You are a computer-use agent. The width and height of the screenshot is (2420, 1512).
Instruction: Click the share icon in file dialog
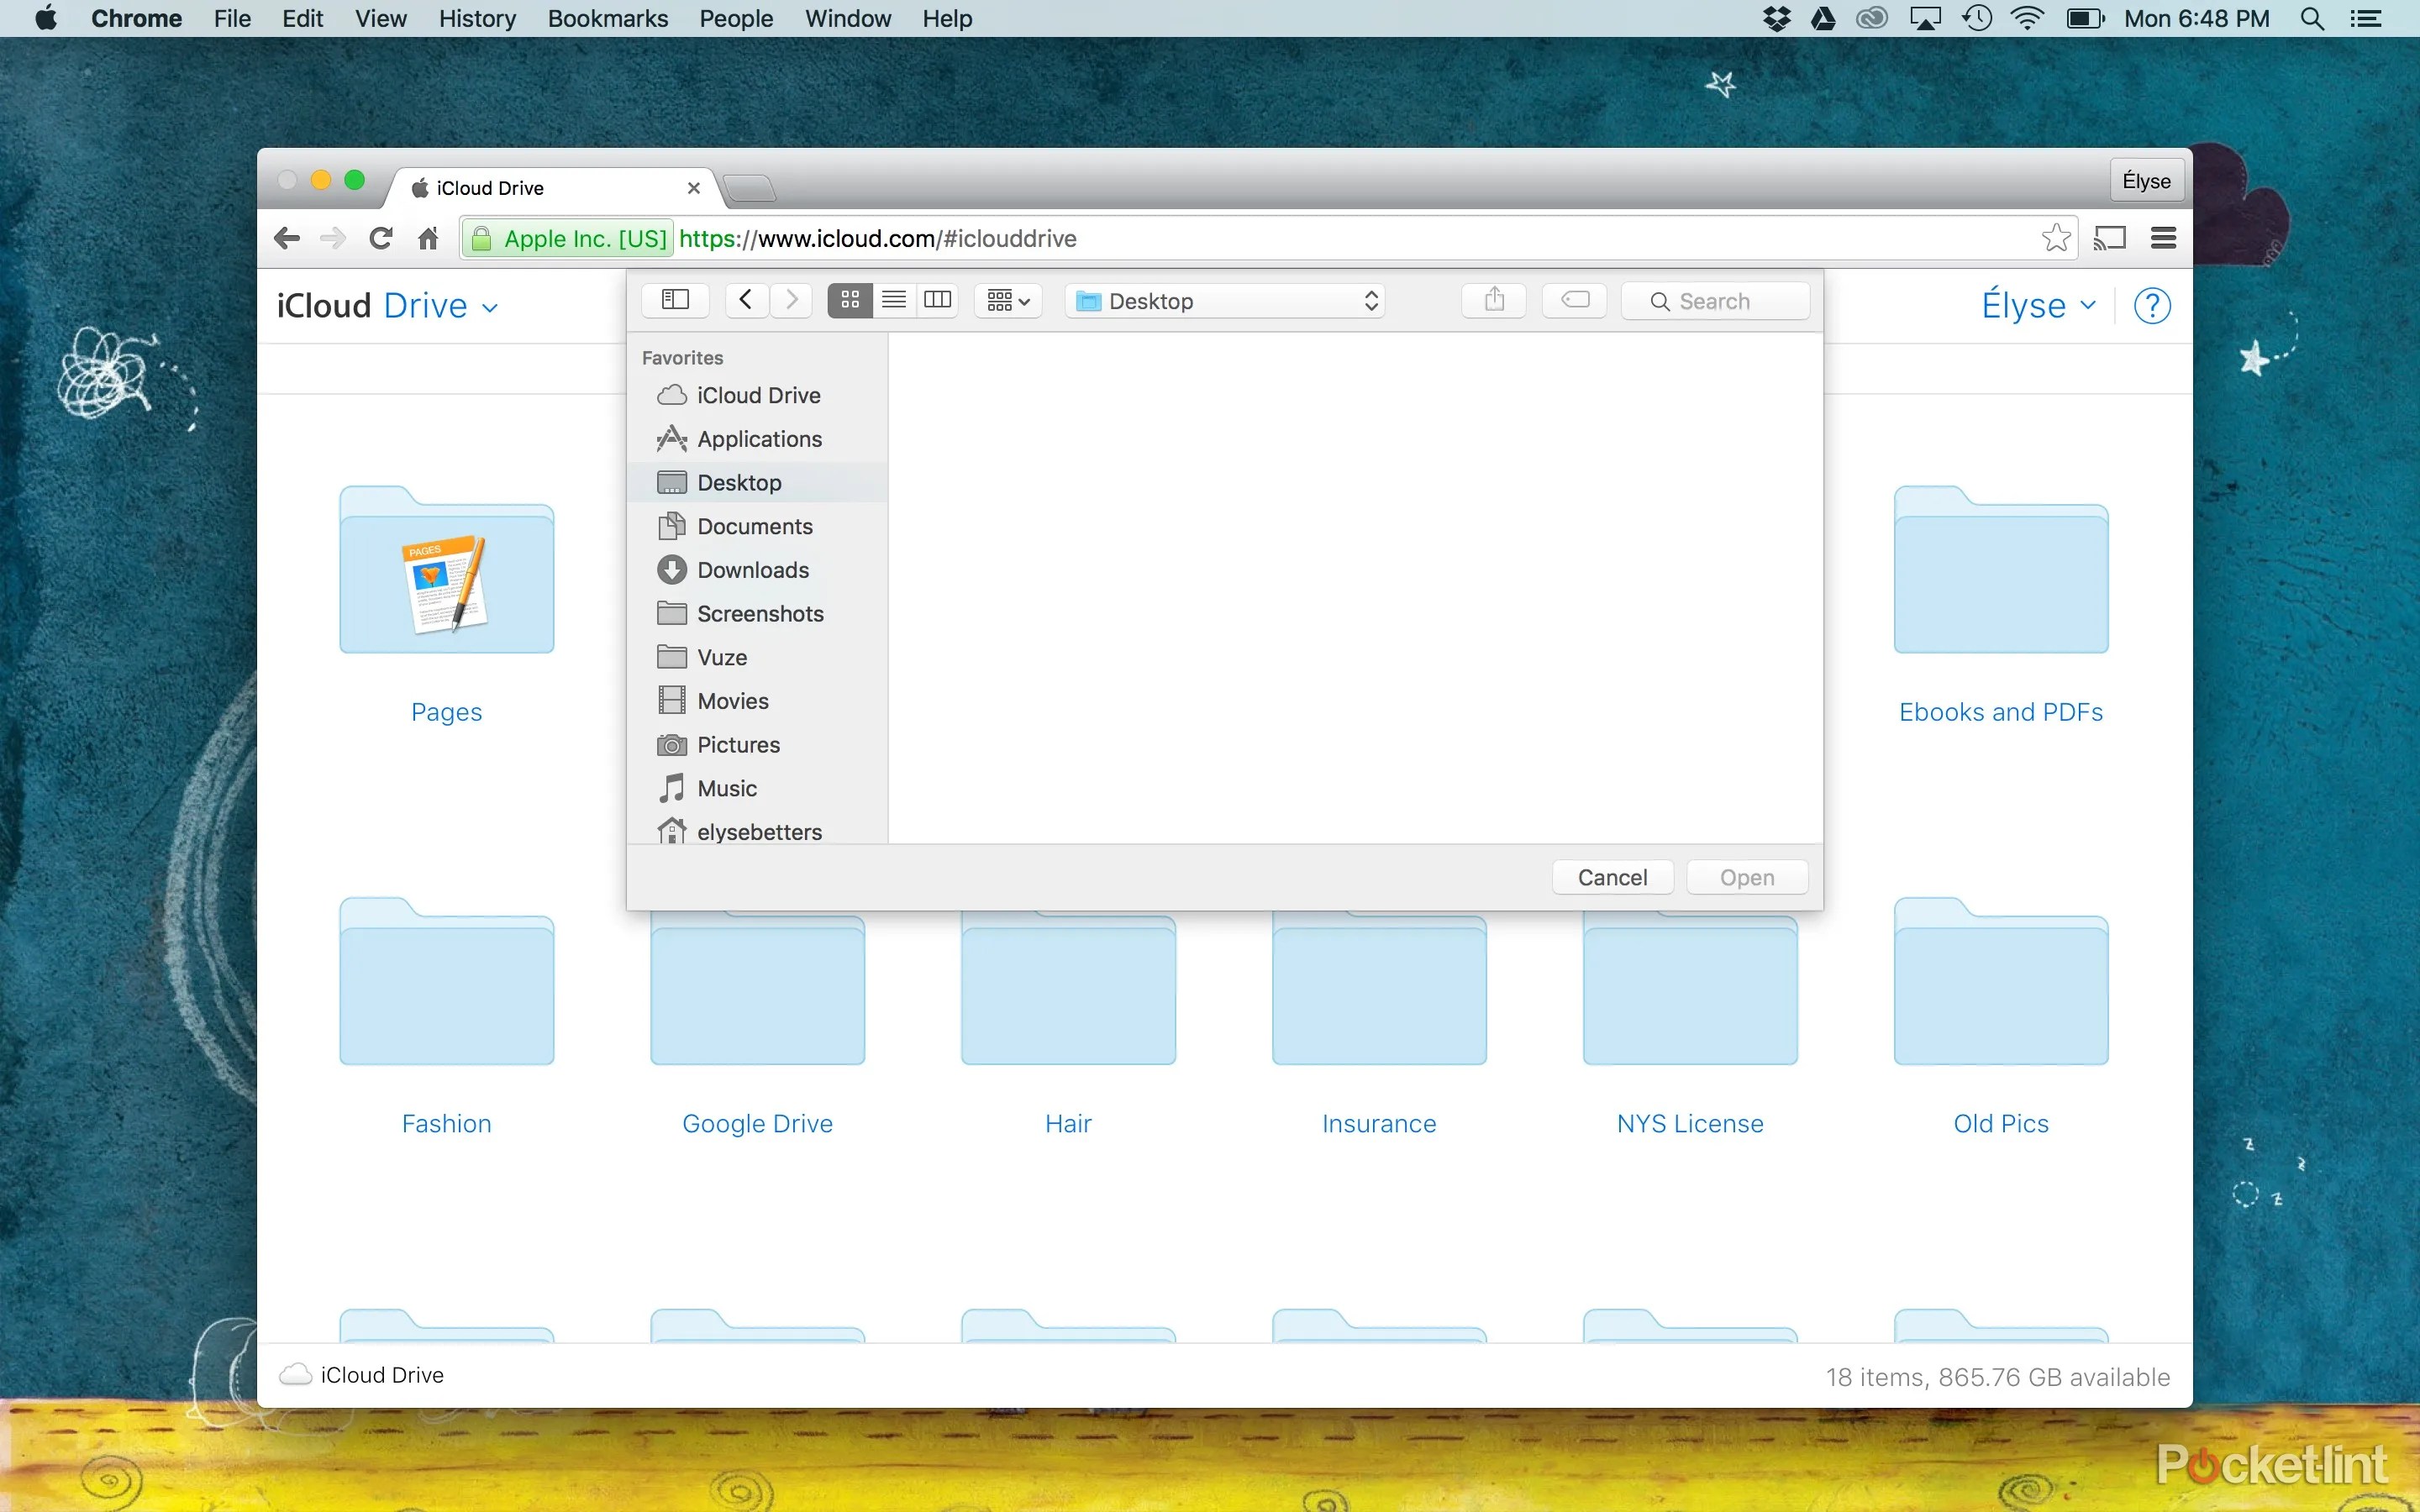coord(1494,300)
